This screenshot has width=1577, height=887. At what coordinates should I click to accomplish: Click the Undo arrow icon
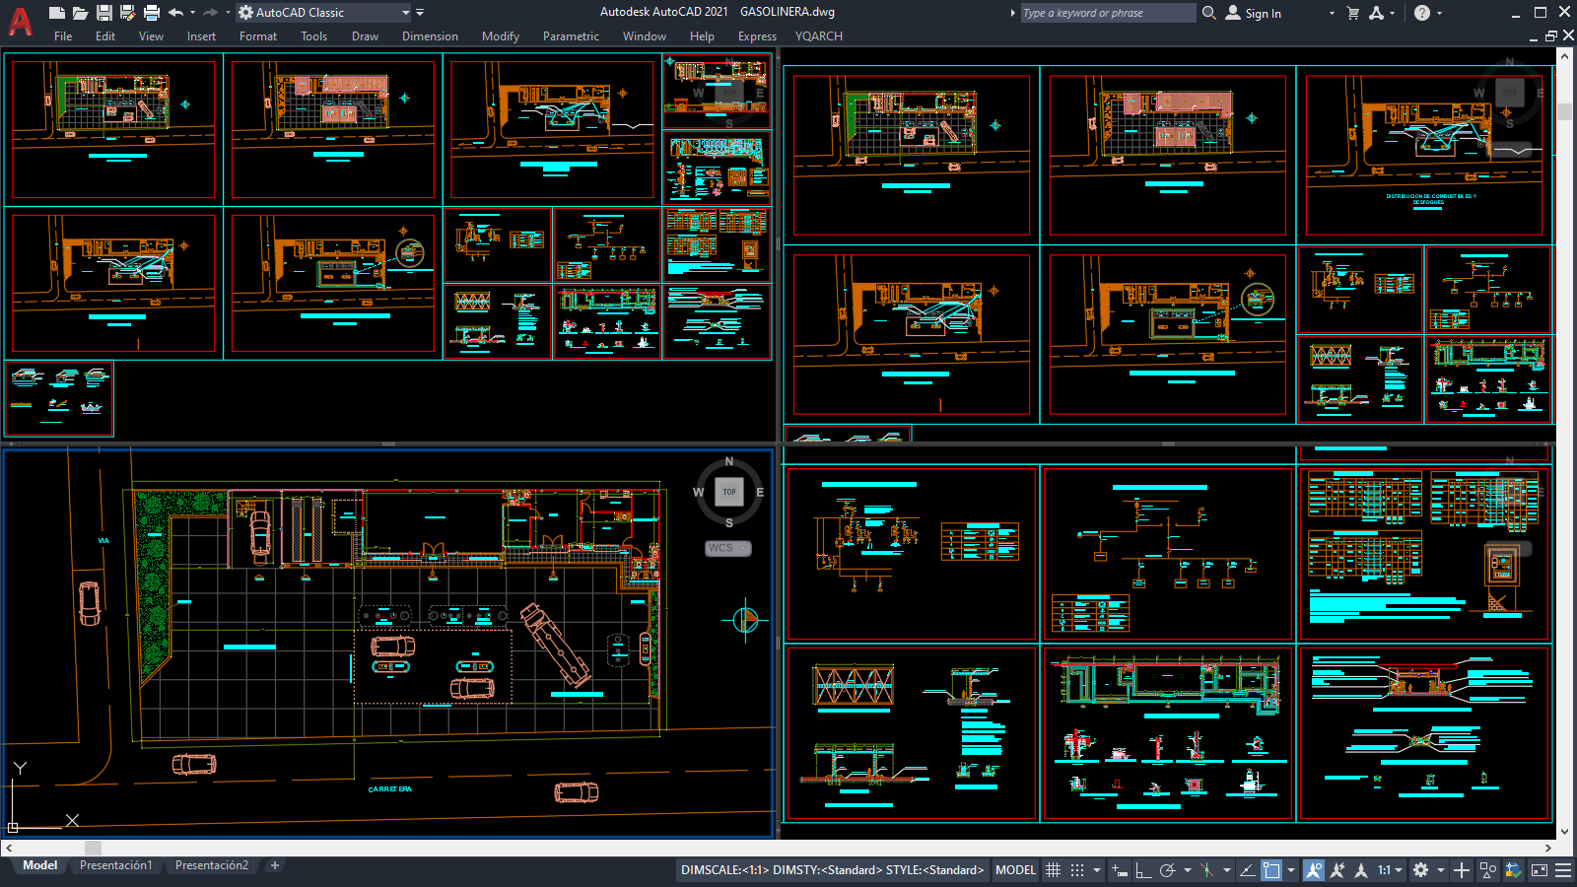point(176,12)
